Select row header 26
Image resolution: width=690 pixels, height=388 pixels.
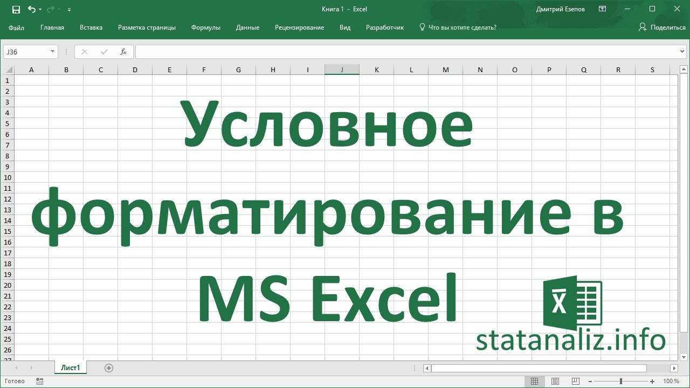[x=8, y=350]
